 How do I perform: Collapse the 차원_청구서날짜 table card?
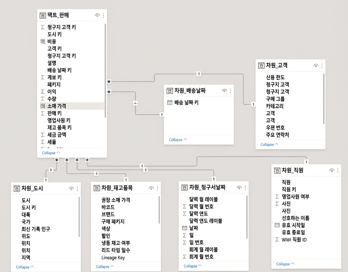[193, 266]
